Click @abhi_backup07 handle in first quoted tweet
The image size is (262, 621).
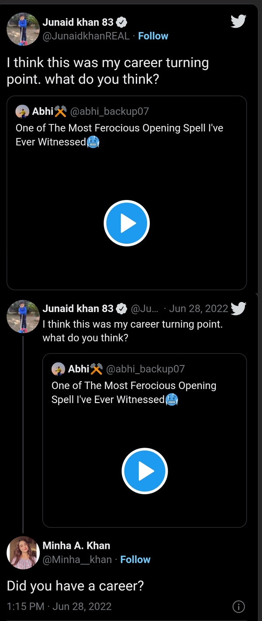click(x=109, y=112)
